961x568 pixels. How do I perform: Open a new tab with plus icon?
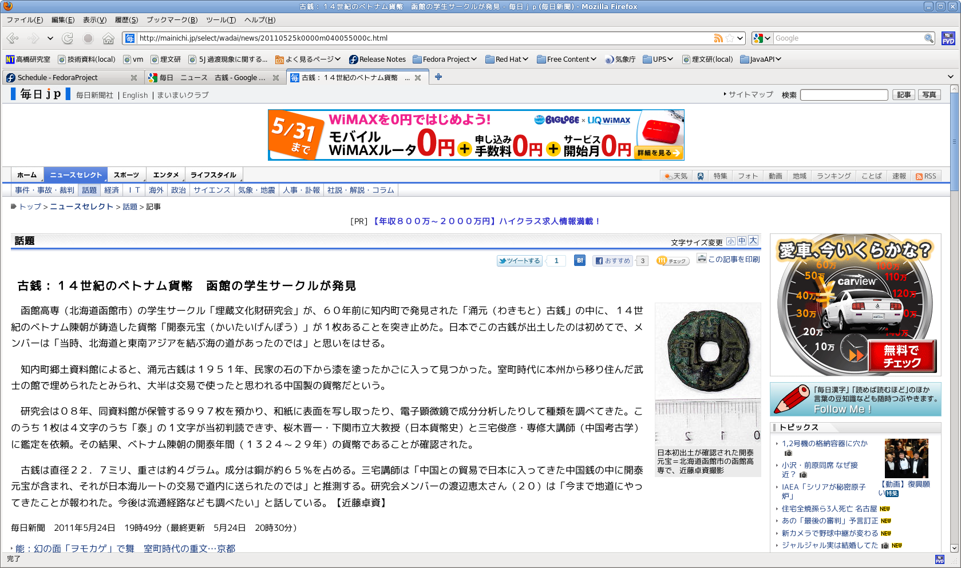point(438,77)
